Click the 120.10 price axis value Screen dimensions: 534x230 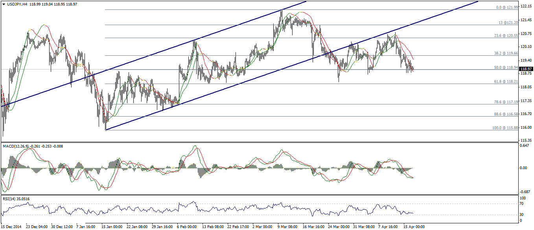tap(526, 46)
